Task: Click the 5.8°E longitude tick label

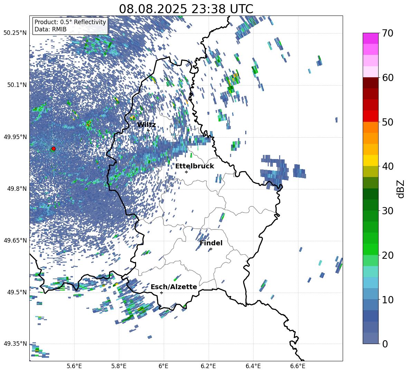Action: click(x=119, y=366)
